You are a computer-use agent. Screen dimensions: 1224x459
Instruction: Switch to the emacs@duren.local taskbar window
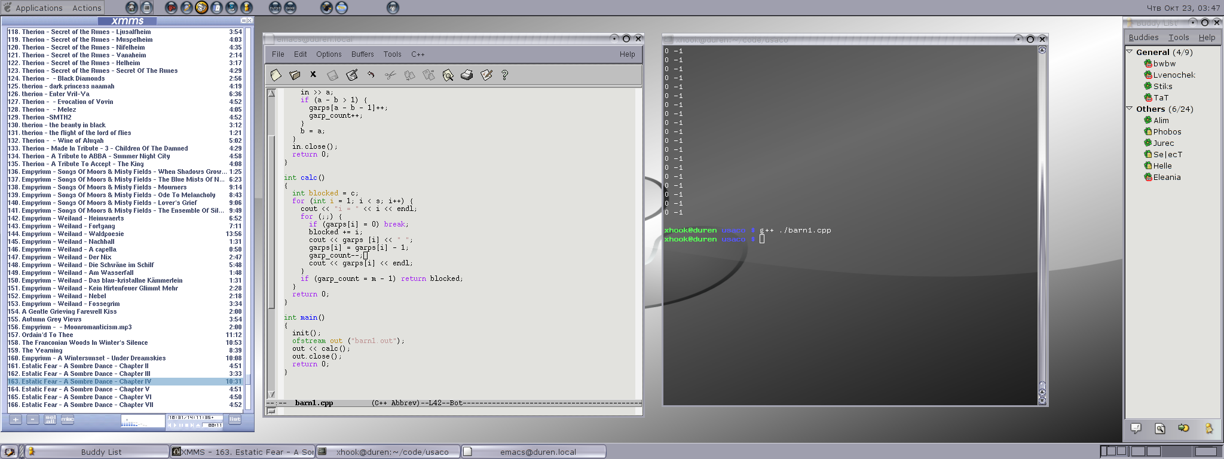pyautogui.click(x=533, y=452)
